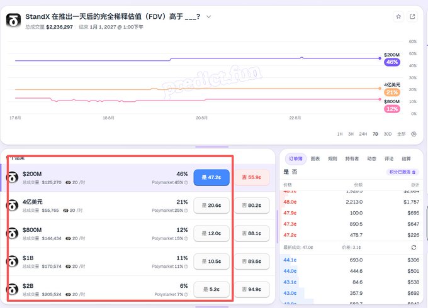Open Polymarket 11% info icon
The image size is (428, 308).
pyautogui.click(x=186, y=267)
